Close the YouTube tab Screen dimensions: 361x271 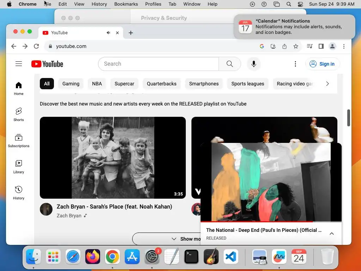coord(117,33)
